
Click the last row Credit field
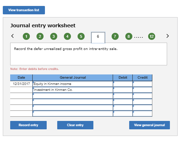[x=143, y=114]
